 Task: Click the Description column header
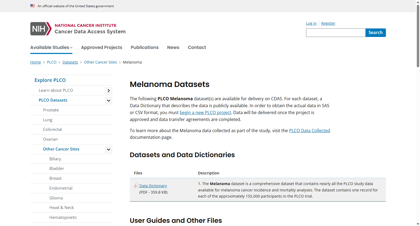click(x=209, y=173)
